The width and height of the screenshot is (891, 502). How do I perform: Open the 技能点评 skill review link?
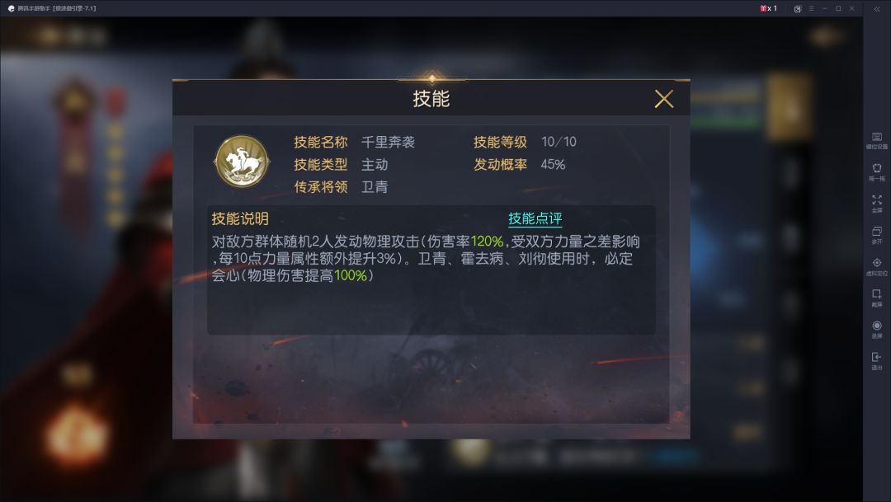tap(535, 218)
